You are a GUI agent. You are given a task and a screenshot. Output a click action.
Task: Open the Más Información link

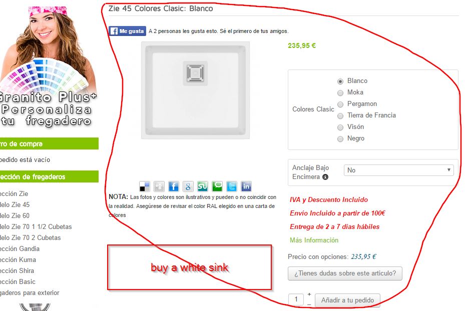[x=314, y=240]
